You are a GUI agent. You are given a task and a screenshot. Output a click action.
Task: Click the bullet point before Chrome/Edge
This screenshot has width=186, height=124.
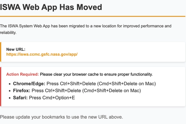(9, 84)
